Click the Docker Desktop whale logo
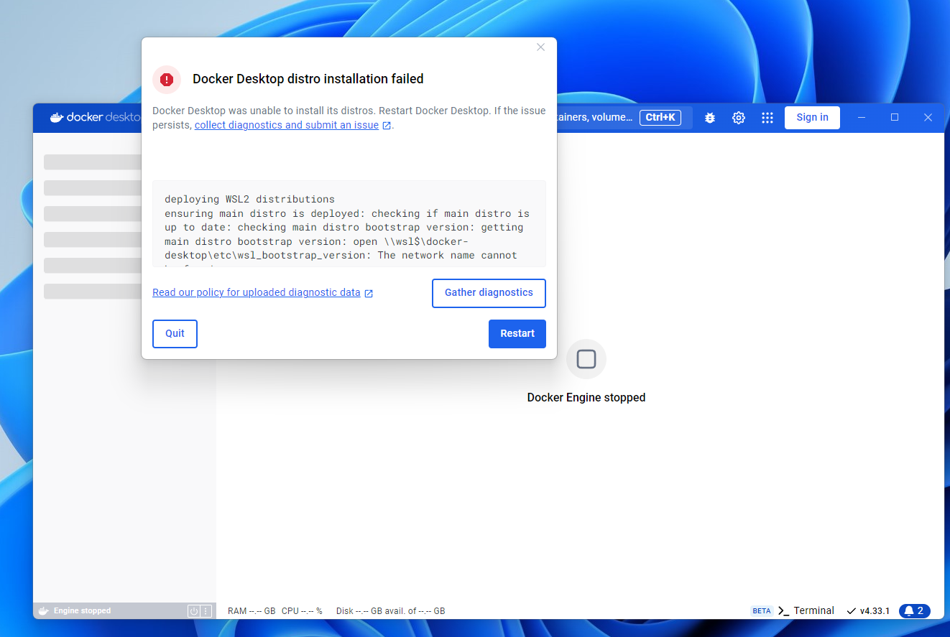The height and width of the screenshot is (637, 950). click(57, 118)
